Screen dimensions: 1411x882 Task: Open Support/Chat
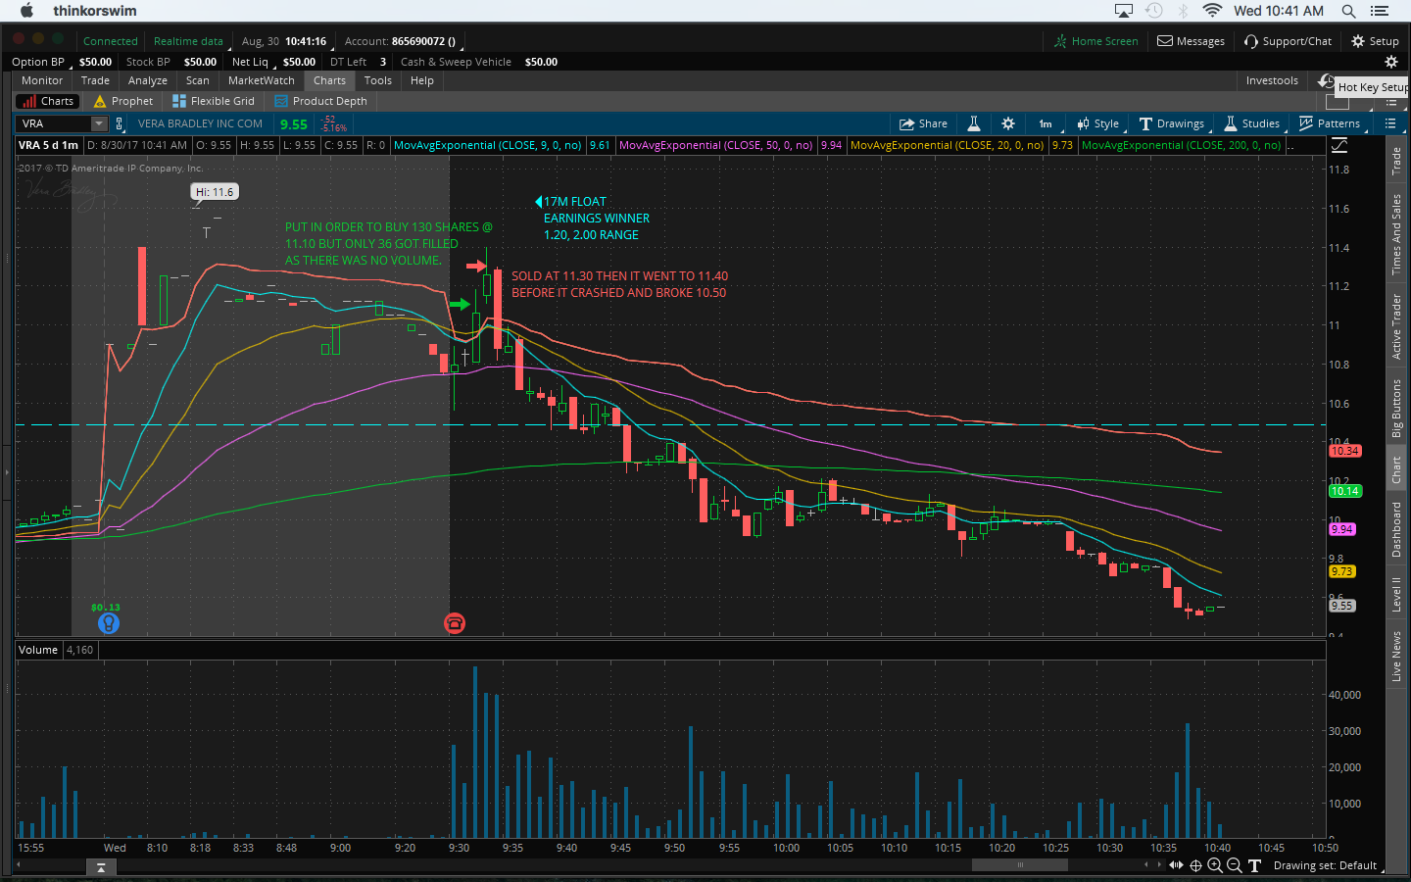(1289, 41)
